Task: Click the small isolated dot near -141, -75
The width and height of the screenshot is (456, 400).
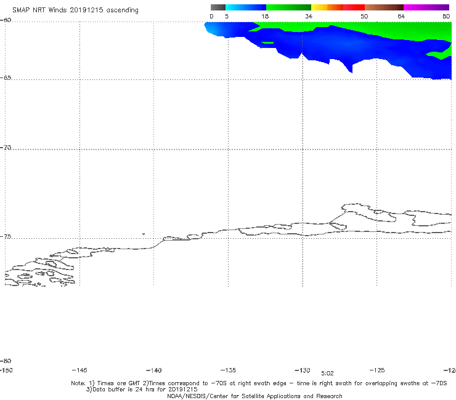Action: click(144, 234)
